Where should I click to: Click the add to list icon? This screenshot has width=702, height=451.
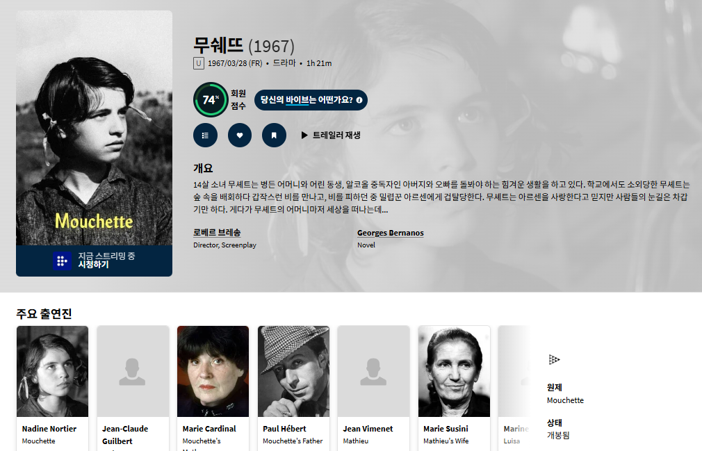click(x=206, y=135)
